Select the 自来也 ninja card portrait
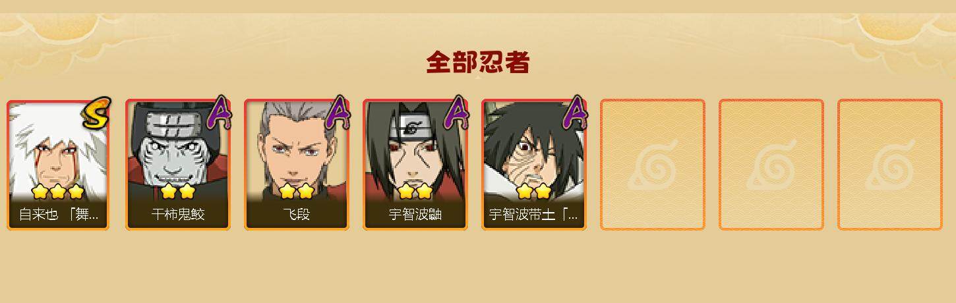Viewport: 956px width, 303px height. point(58,165)
